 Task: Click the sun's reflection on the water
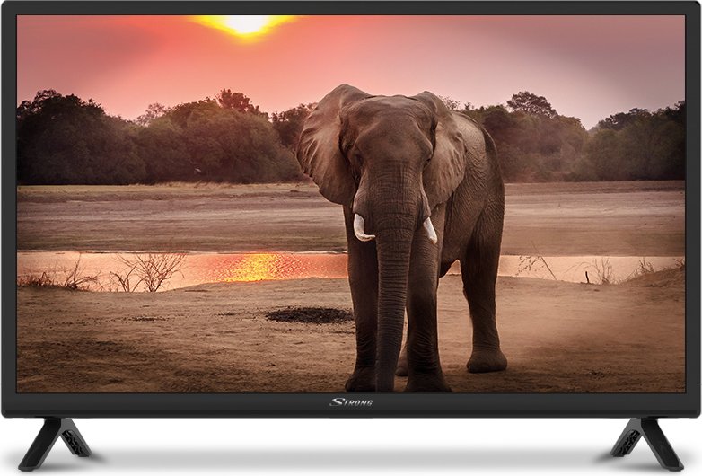pos(256,267)
